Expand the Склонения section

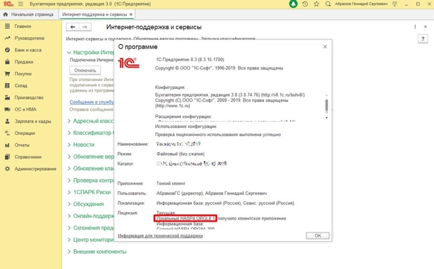pyautogui.click(x=69, y=228)
